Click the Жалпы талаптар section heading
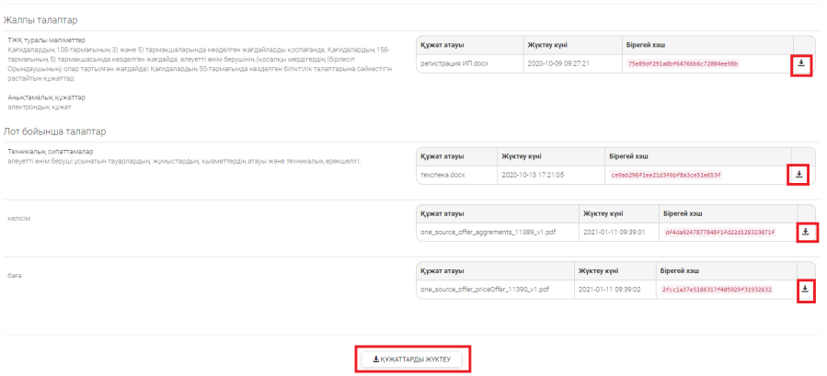The width and height of the screenshot is (827, 376). [x=41, y=20]
